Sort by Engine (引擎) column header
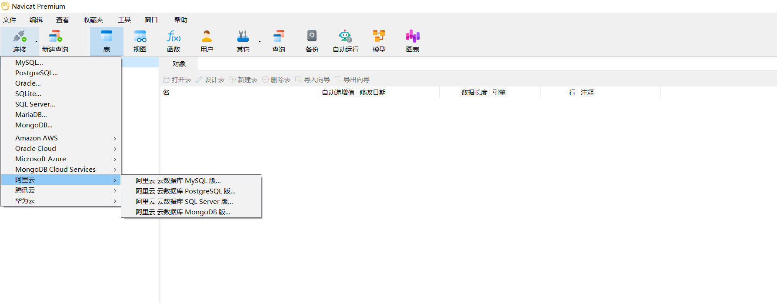 (515, 93)
